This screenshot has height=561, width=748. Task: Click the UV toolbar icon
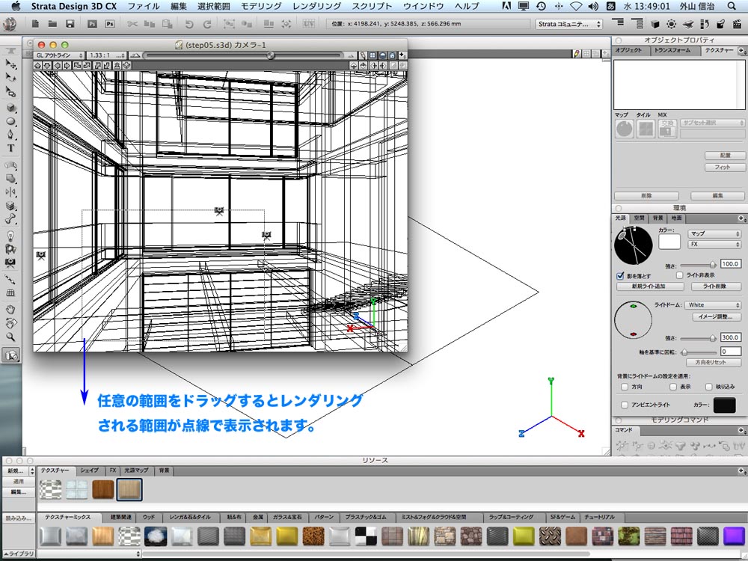point(309,23)
